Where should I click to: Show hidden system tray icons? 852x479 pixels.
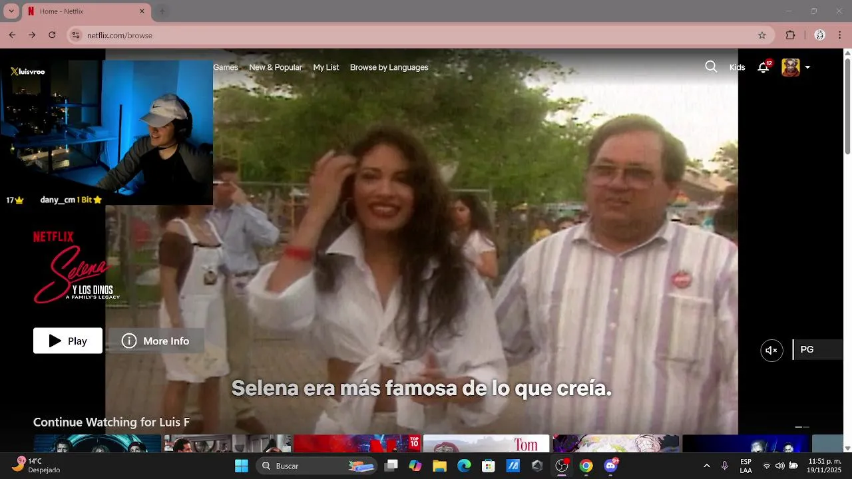tap(706, 466)
